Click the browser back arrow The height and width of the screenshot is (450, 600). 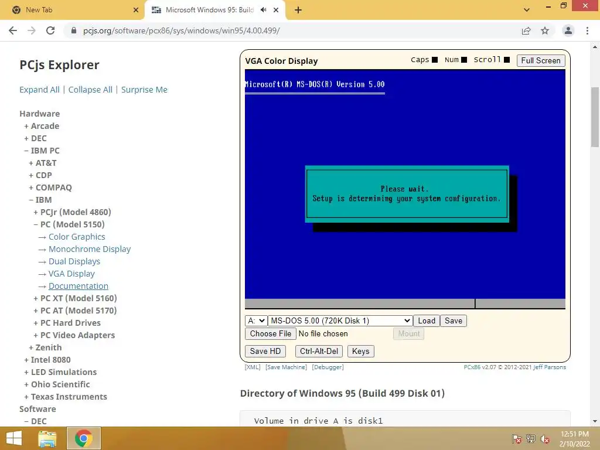click(x=13, y=30)
